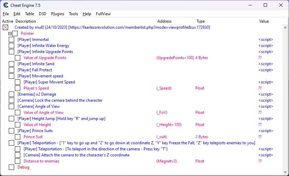This screenshot has height=176, width=289.
Task: Enable the Debug entry checkbox
Action: (11, 167)
